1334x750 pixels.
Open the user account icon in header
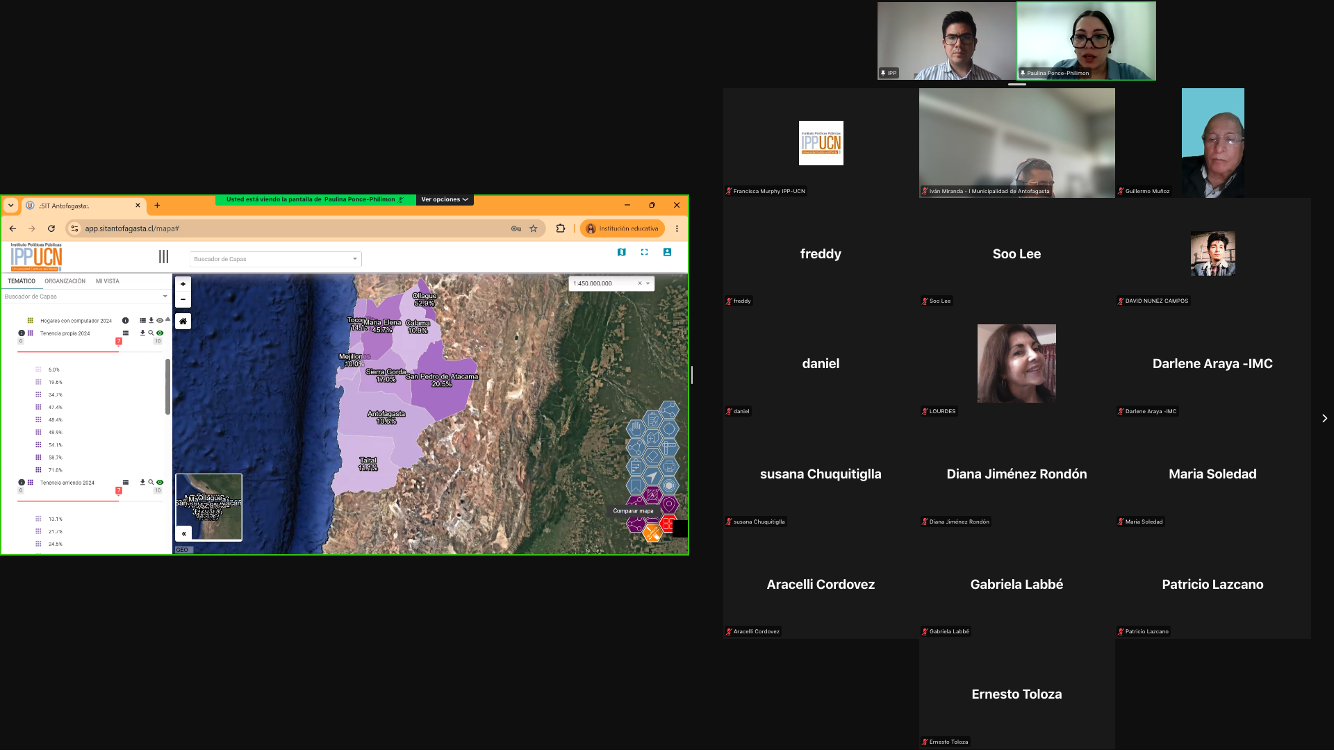tap(667, 252)
